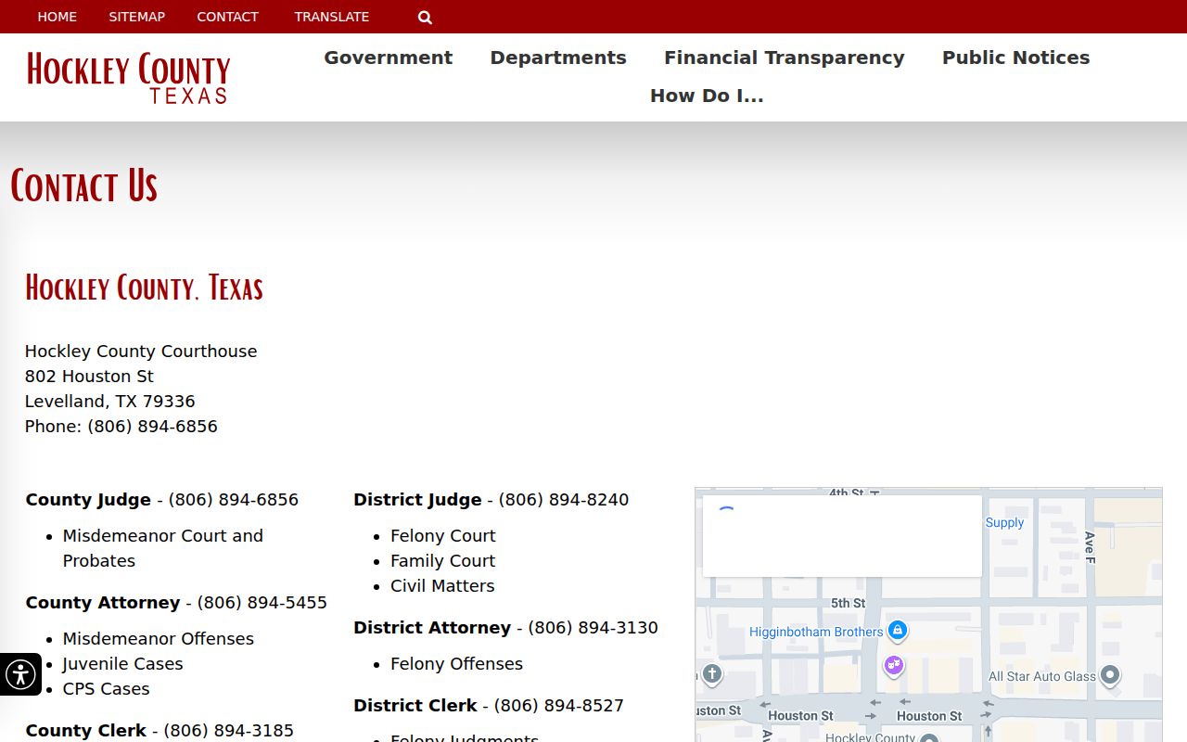Click the courthouse phone number (806) 894-6856
Image resolution: width=1187 pixels, height=742 pixels.
click(x=152, y=427)
